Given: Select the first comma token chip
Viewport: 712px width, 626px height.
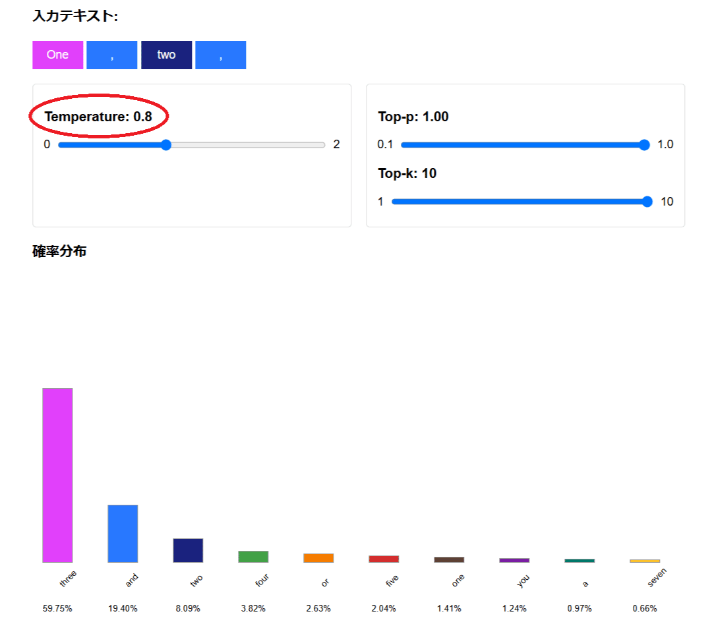Looking at the screenshot, I should point(111,55).
